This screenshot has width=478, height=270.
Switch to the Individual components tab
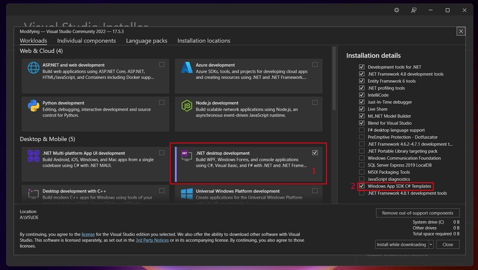click(86, 41)
